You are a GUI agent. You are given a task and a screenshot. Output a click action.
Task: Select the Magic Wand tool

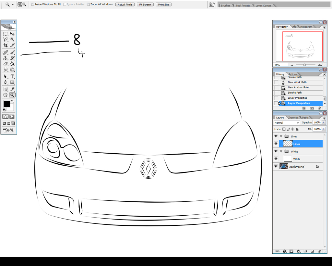pyautogui.click(x=12, y=39)
